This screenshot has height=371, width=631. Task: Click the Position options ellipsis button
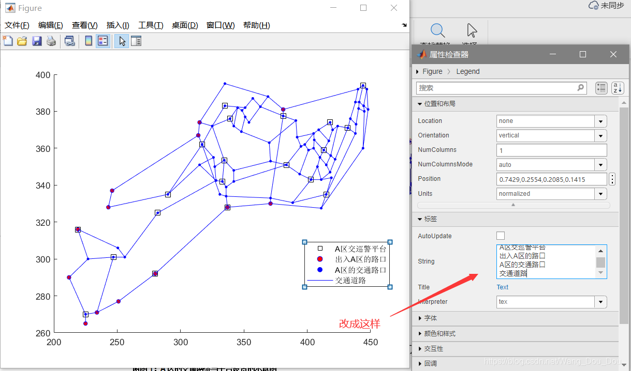pyautogui.click(x=612, y=179)
